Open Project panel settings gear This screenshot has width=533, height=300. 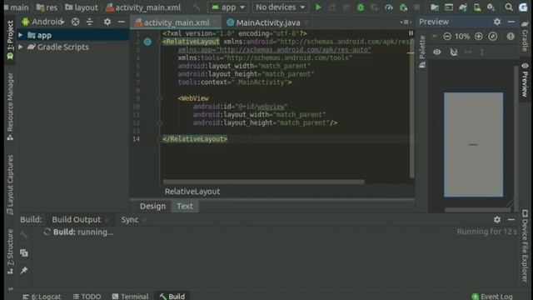(107, 22)
